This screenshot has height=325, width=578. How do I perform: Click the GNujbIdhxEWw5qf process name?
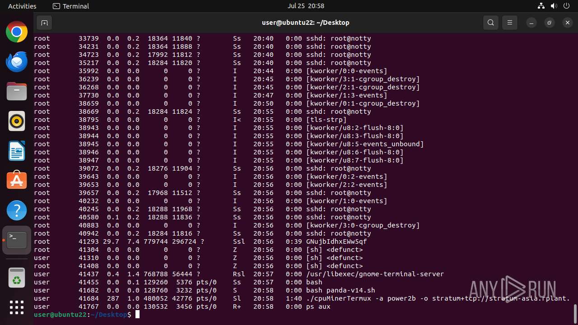point(336,241)
